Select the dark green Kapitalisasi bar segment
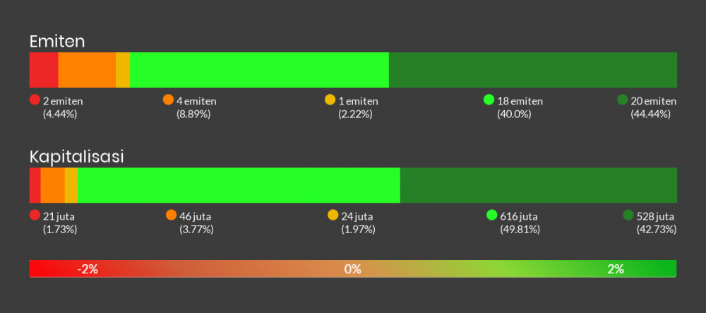The image size is (706, 313). click(x=538, y=185)
